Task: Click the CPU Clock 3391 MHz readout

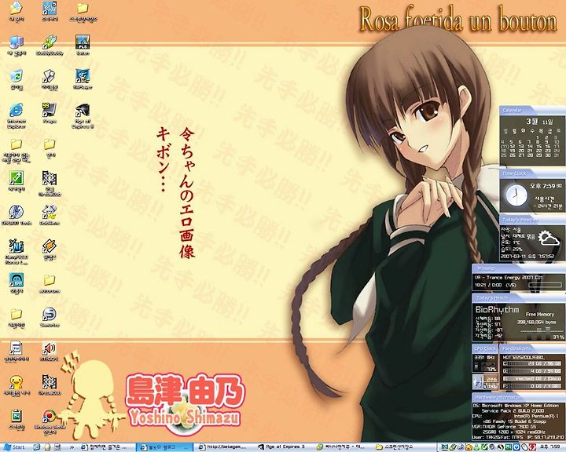Action: 485,357
